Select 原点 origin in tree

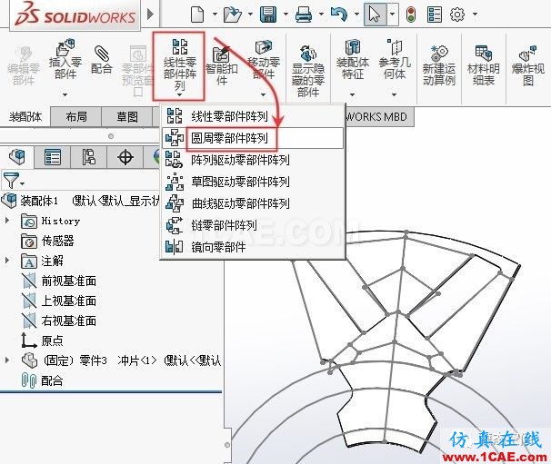coord(42,341)
